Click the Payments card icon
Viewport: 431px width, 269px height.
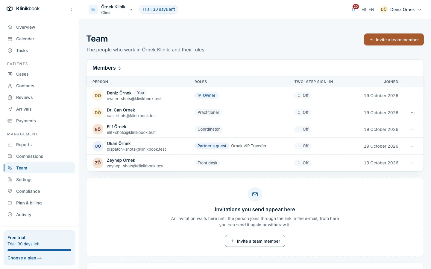10,121
